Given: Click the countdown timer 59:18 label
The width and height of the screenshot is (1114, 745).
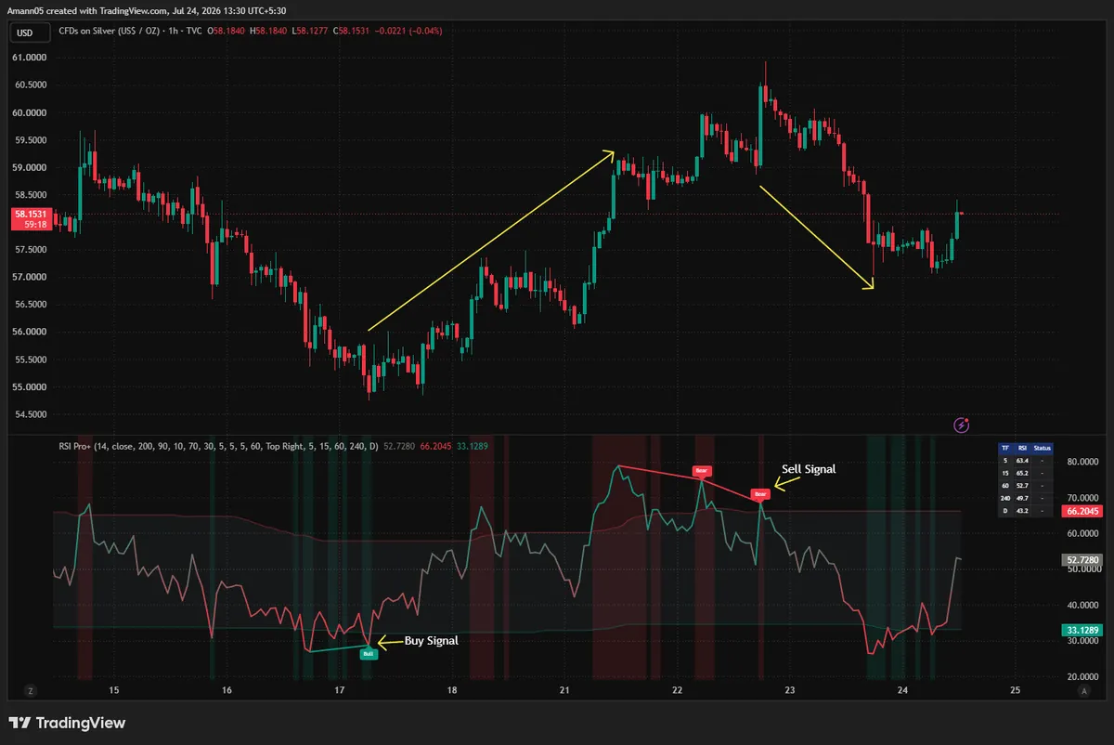Looking at the screenshot, I should (x=37, y=225).
